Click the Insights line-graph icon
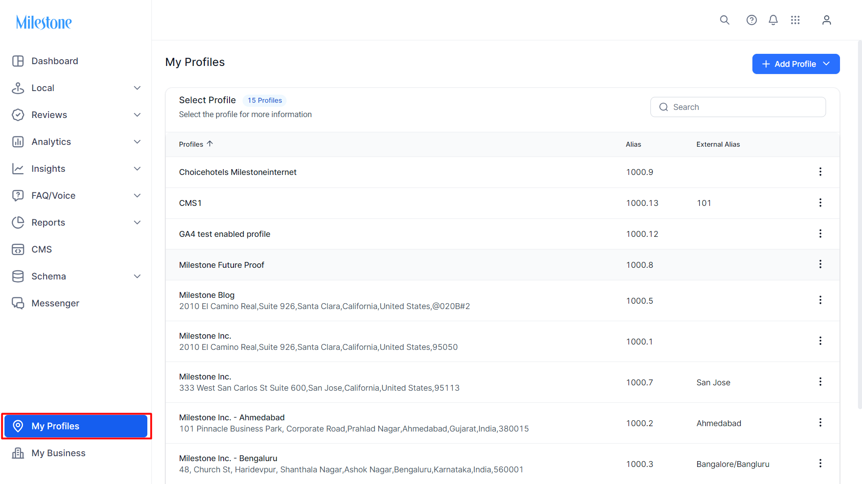This screenshot has height=484, width=862. click(x=18, y=169)
